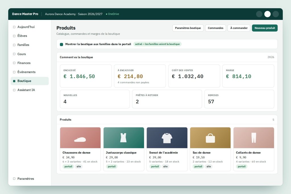Select the Encaissé amount € 1.846,50
This screenshot has width=291, height=194.
pos(79,76)
